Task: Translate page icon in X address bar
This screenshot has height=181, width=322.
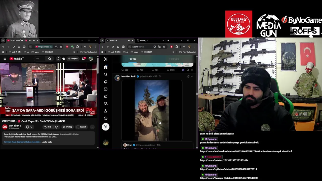Action: pos(159,47)
